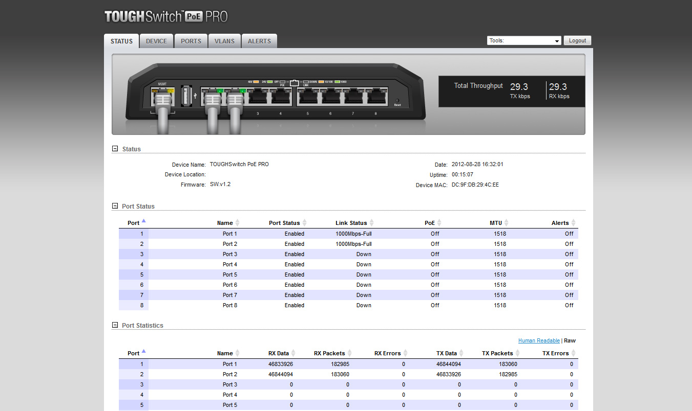Open the ALERTS tab
This screenshot has width=692, height=411.
tap(259, 41)
